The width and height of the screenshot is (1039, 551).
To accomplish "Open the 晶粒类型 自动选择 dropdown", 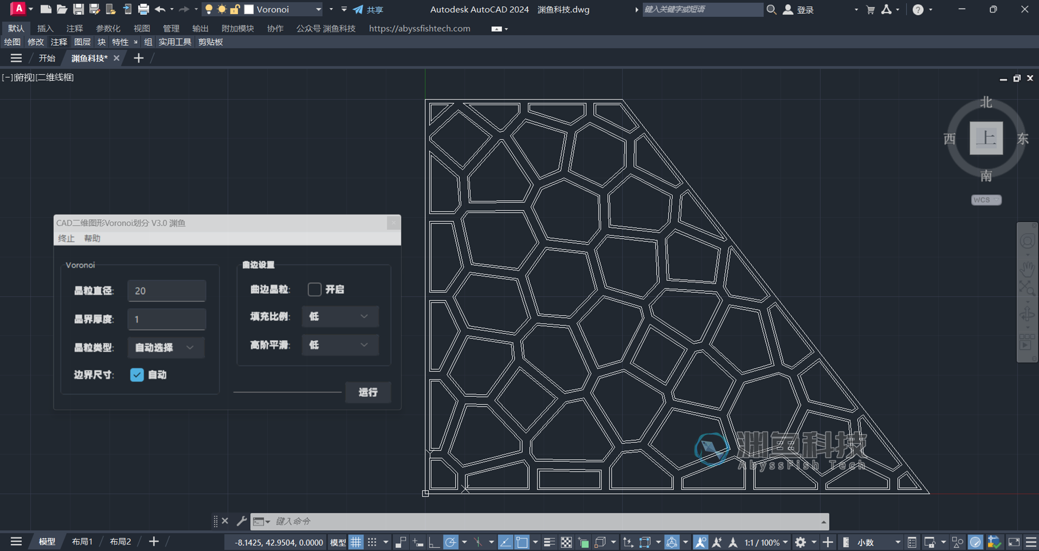I will coord(166,347).
